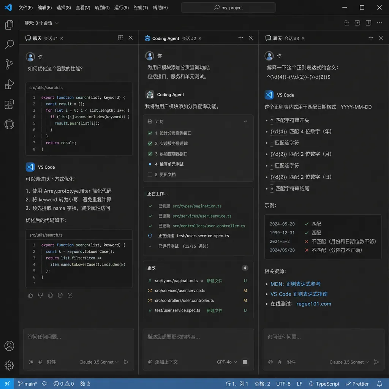
Task: Click the my-project command center search
Action: point(228,8)
